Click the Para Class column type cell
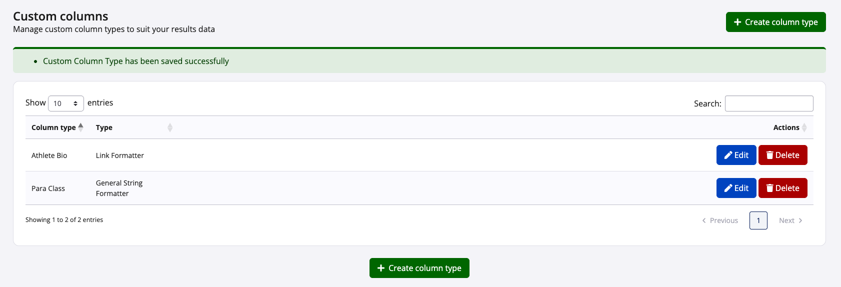This screenshot has height=287, width=841. (48, 188)
